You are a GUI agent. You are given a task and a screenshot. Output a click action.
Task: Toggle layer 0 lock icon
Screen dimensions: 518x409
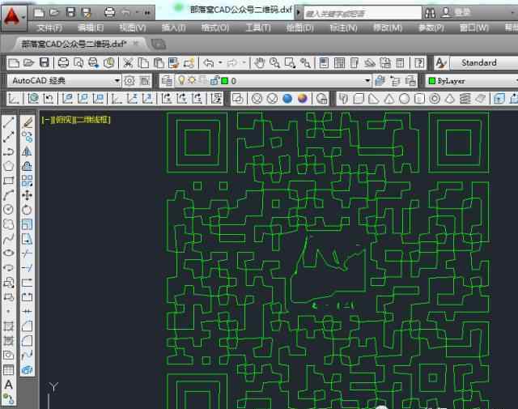tap(213, 80)
